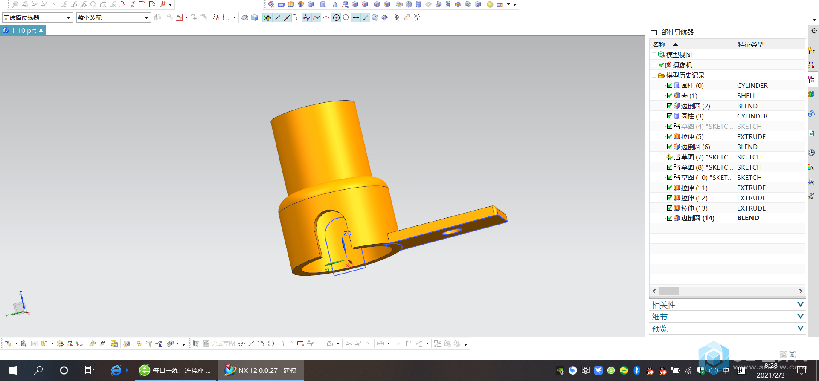Select the sketch point plus tool
The width and height of the screenshot is (819, 381).
tap(320, 343)
